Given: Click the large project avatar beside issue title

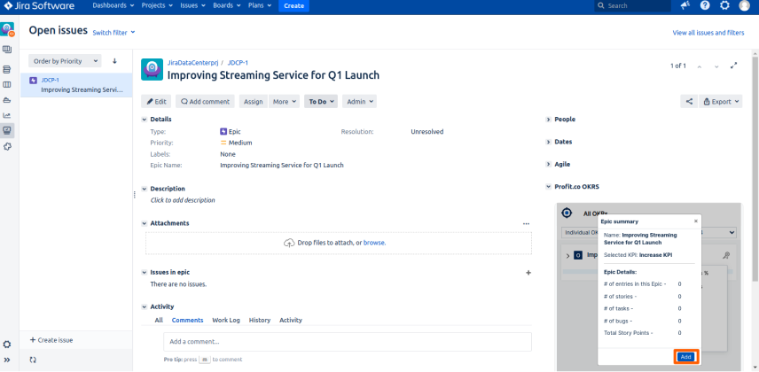Looking at the screenshot, I should click(152, 69).
